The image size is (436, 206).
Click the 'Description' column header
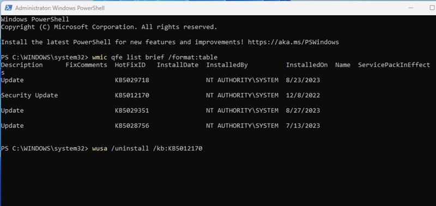pyautogui.click(x=22, y=65)
